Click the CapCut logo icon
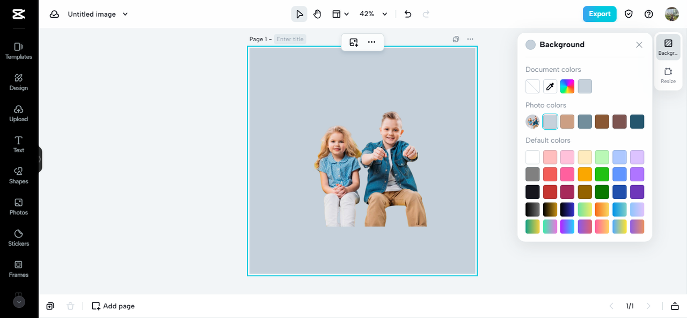The width and height of the screenshot is (687, 318). pos(19,14)
